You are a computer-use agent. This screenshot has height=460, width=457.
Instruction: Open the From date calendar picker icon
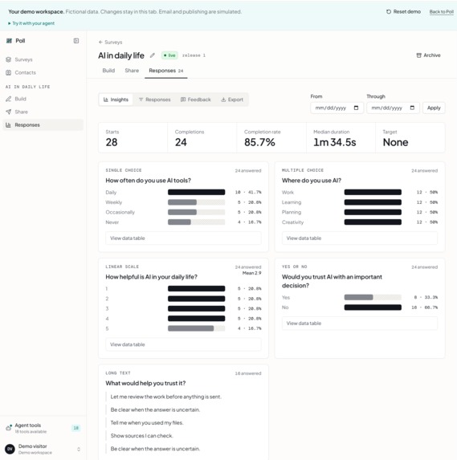coord(356,108)
